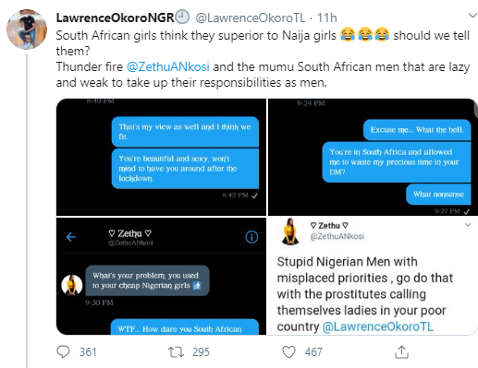
Task: Like the tweet with the heart icon
Action: pos(288,352)
